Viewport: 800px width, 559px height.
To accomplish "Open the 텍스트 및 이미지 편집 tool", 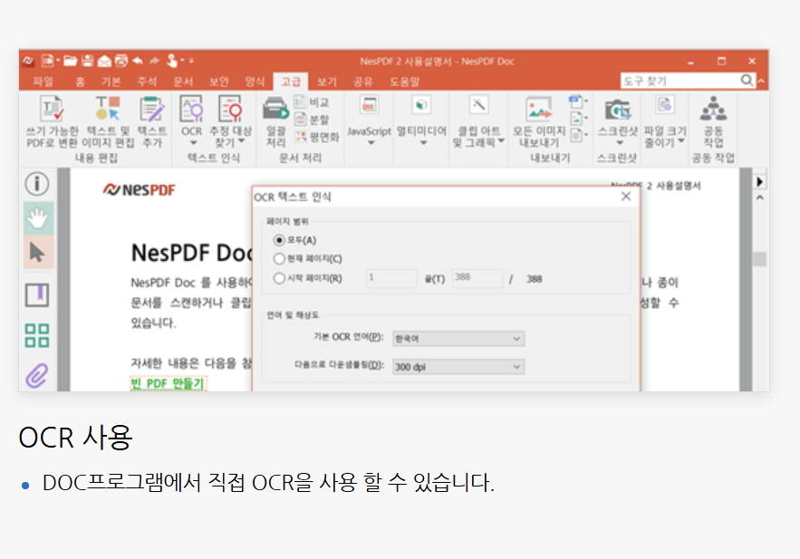I will tap(108, 122).
